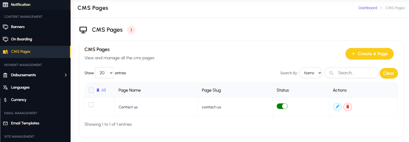Click into the Search input field

click(351, 73)
